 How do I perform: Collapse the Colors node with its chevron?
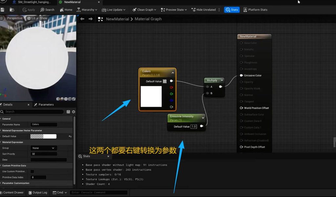[x=173, y=73]
